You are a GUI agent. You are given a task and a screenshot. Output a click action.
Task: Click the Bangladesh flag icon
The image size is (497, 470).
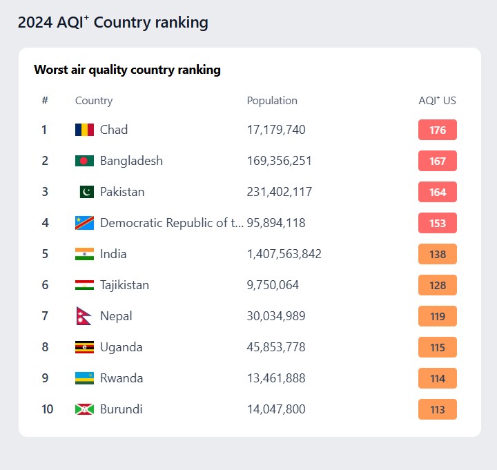[x=84, y=161]
